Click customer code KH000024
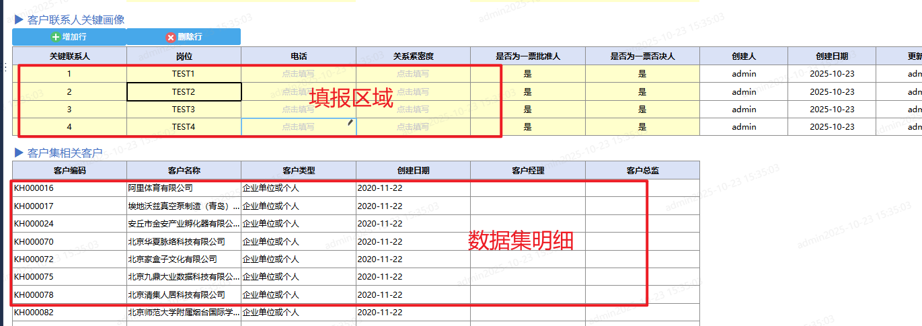Image resolution: width=922 pixels, height=326 pixels. [34, 223]
